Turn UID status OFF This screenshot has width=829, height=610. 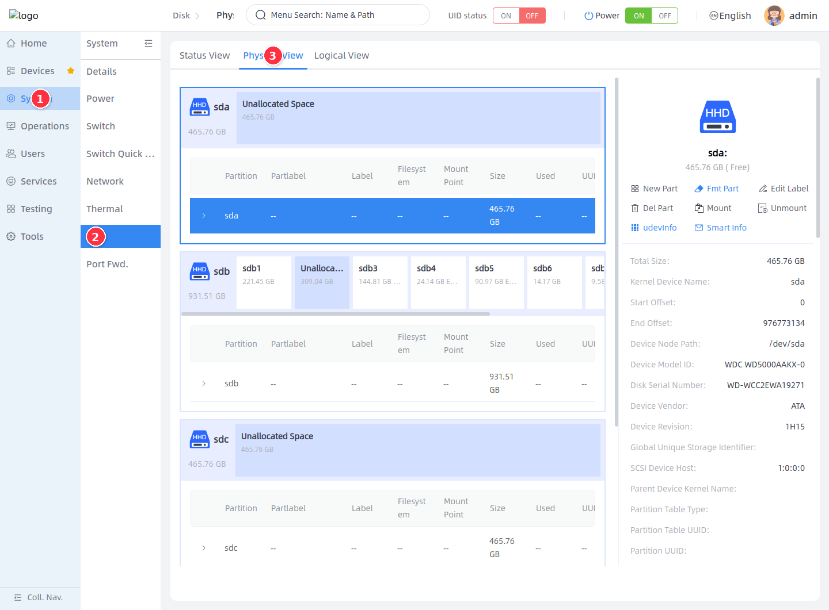click(x=532, y=16)
